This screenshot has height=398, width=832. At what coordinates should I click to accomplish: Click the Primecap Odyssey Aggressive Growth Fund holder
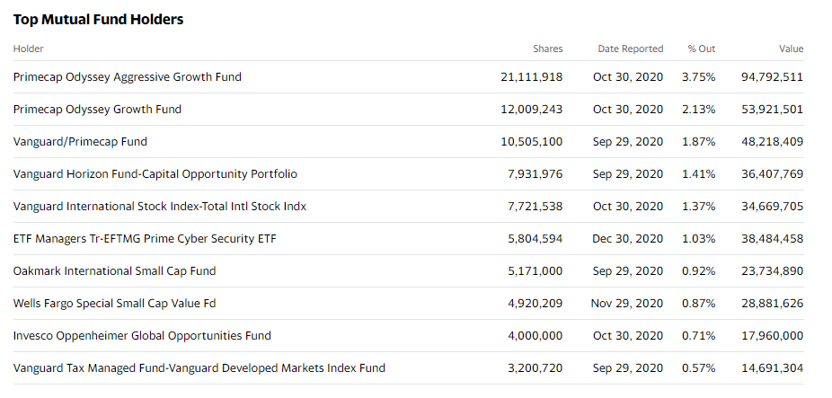128,77
